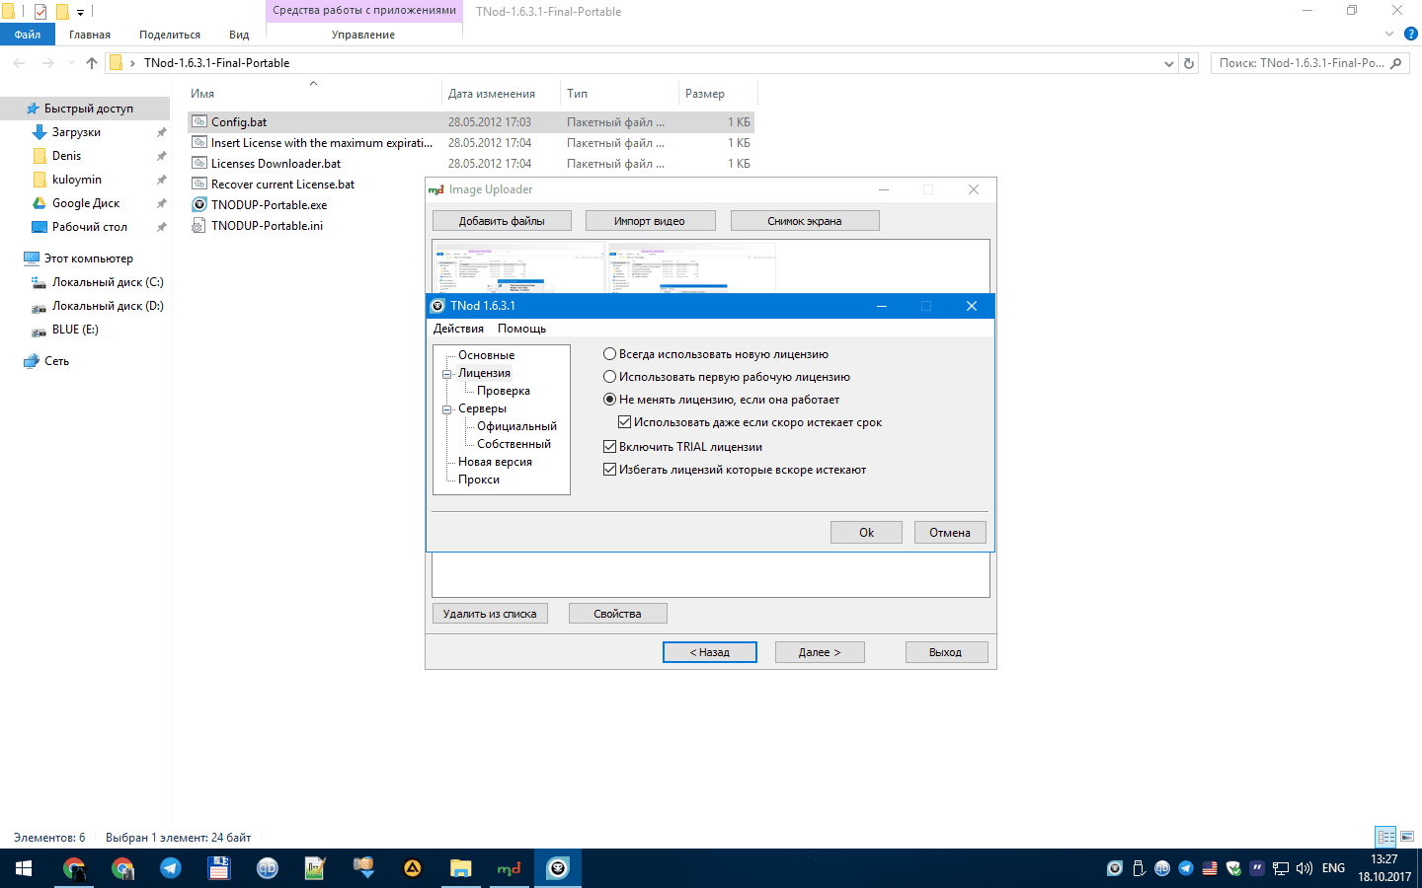Click 'Далее >' in Image Uploader

(820, 652)
